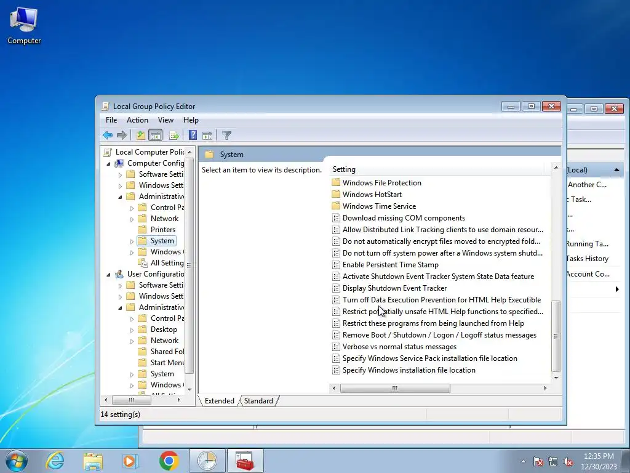The height and width of the screenshot is (473, 630).
Task: Launch Internet Explorer from taskbar
Action: point(55,461)
